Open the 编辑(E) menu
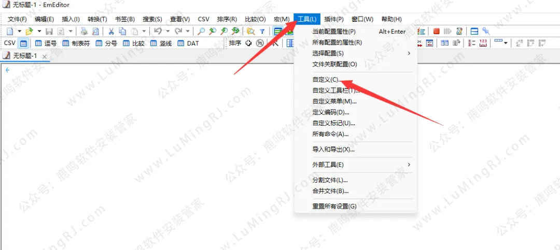Image resolution: width=560 pixels, height=250 pixels. click(x=44, y=19)
